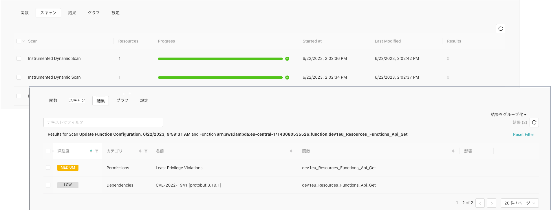The width and height of the screenshot is (551, 210).
Task: Refresh the scan list in the back window
Action: 500,29
